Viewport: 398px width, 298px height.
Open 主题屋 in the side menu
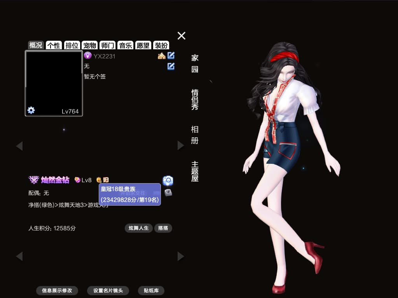[x=195, y=172]
